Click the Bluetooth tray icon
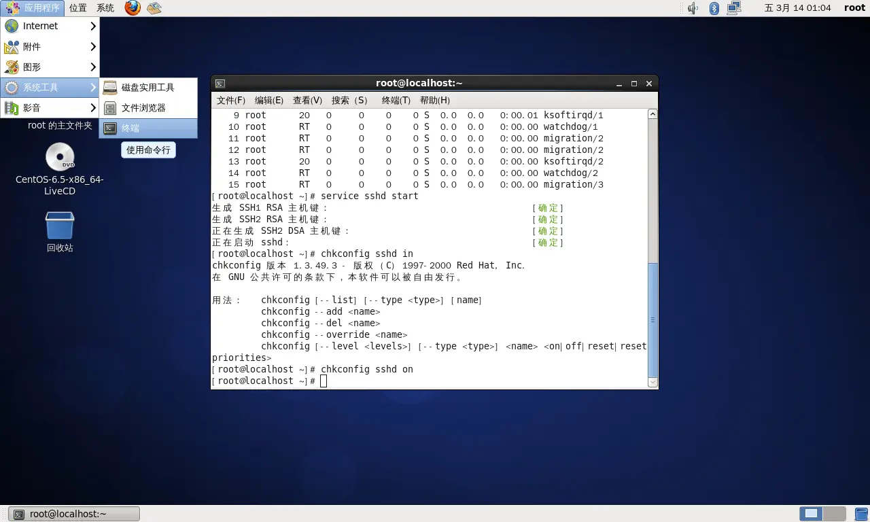Viewport: 870px width, 522px height. (714, 8)
